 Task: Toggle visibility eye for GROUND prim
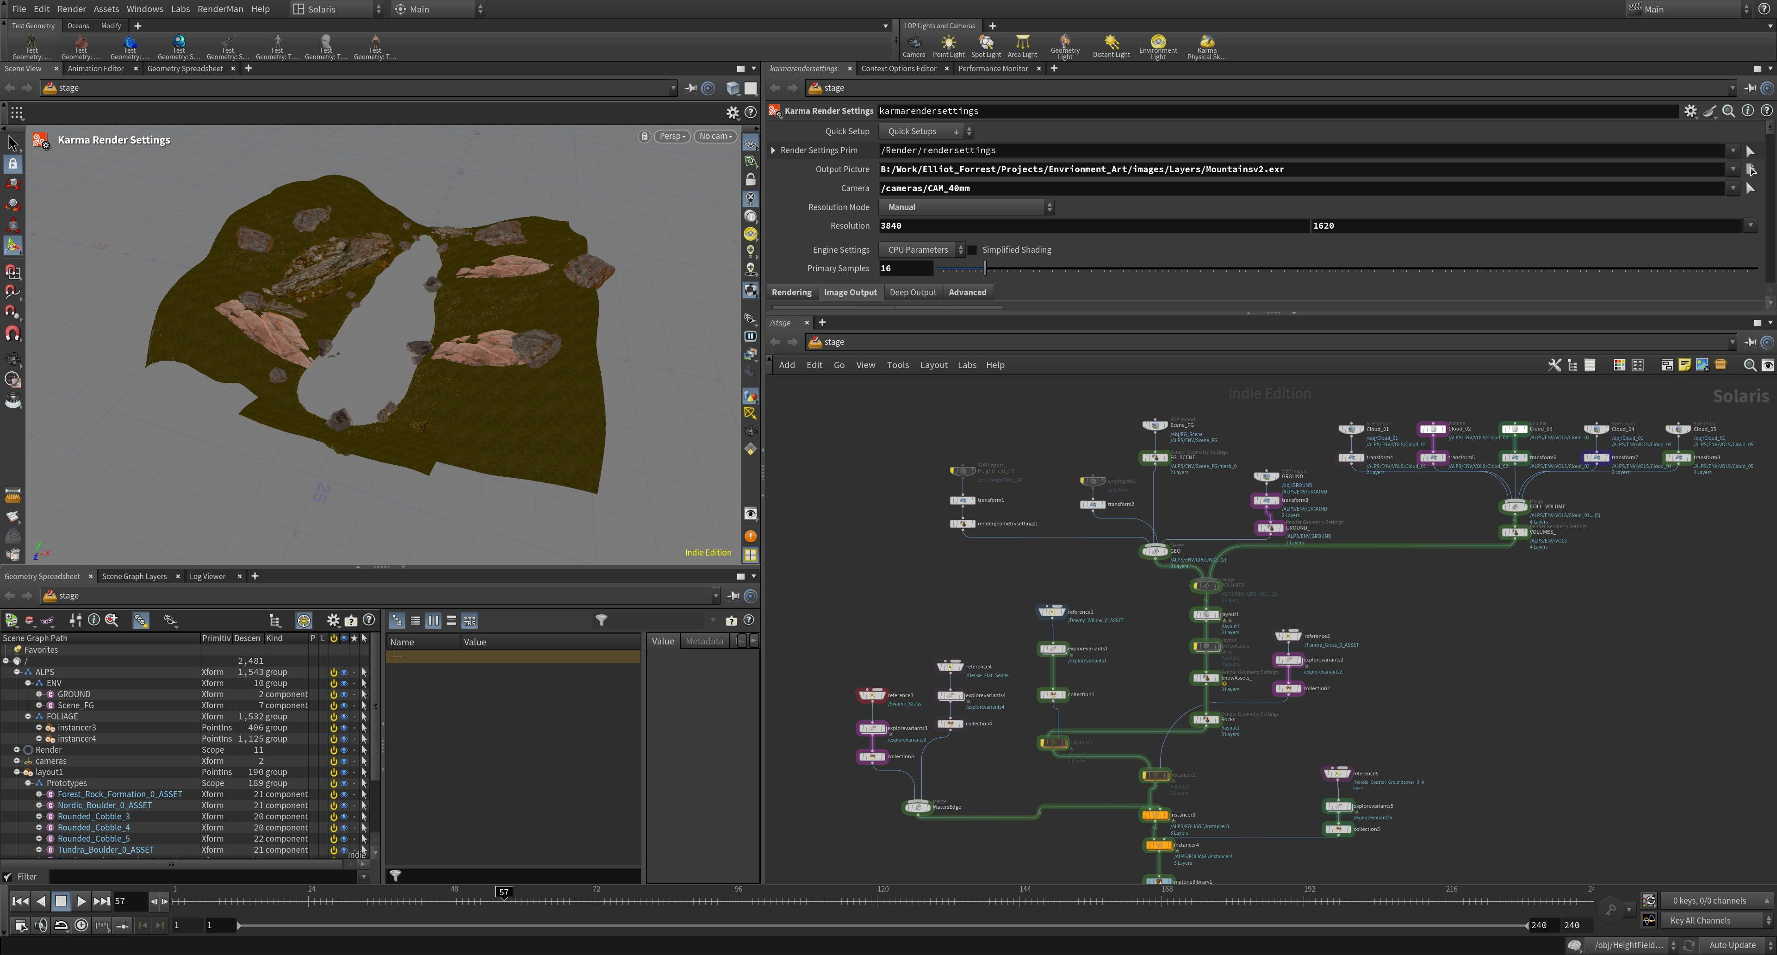pyautogui.click(x=343, y=694)
